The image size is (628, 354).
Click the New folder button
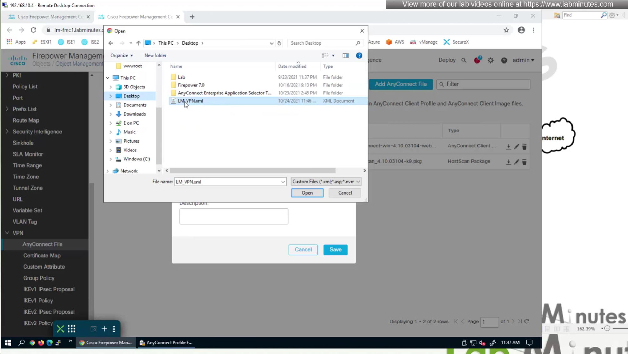155,56
